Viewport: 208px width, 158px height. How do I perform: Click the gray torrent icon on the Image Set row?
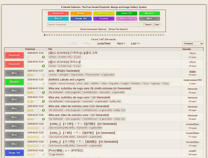[43, 155]
